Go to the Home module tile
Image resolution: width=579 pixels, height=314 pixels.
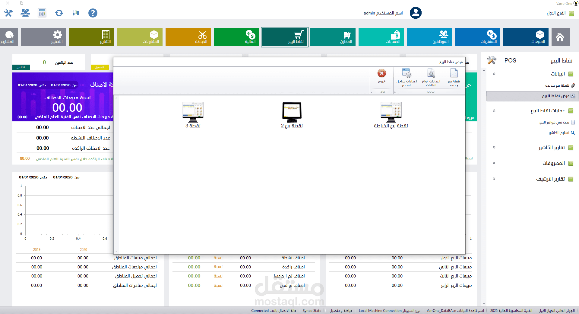pos(560,37)
